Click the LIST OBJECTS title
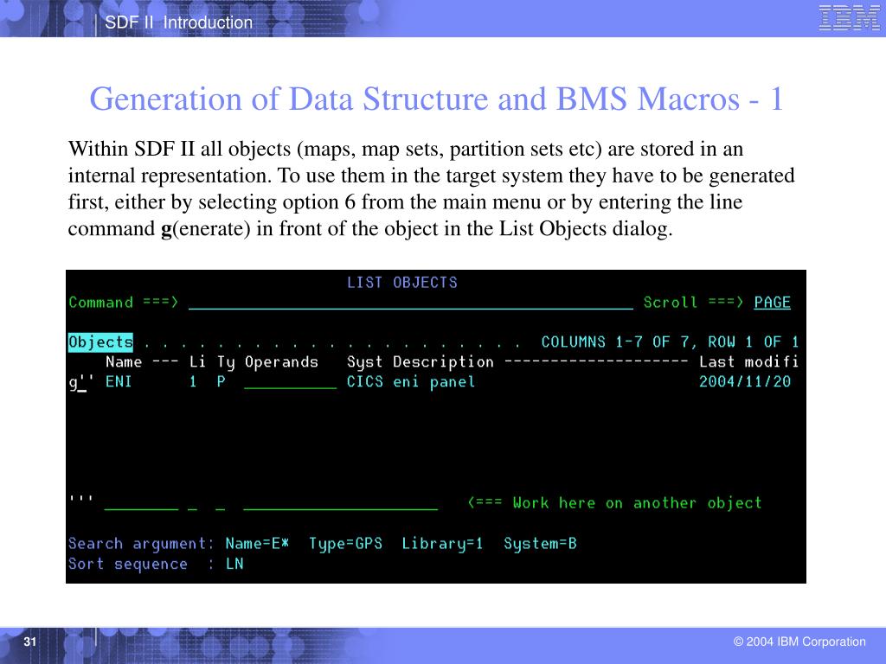Image resolution: width=886 pixels, height=664 pixels. tap(401, 283)
